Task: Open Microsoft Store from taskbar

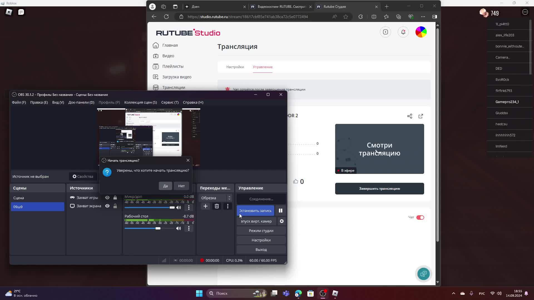Action: 311,293
